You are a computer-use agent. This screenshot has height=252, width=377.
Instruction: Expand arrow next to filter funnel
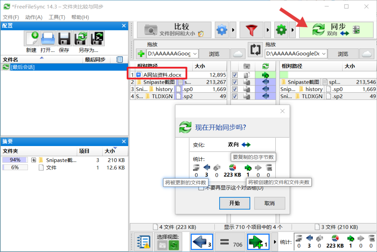tap(268, 30)
